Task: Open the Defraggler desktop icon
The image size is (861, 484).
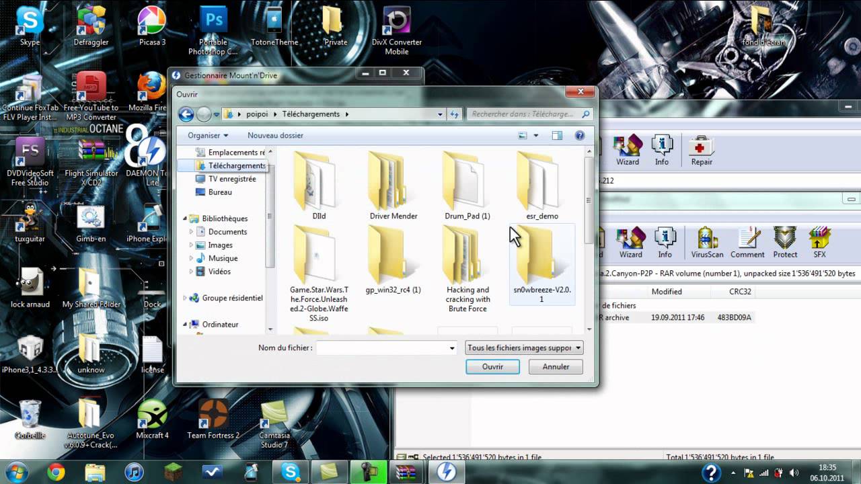Action: (x=91, y=26)
